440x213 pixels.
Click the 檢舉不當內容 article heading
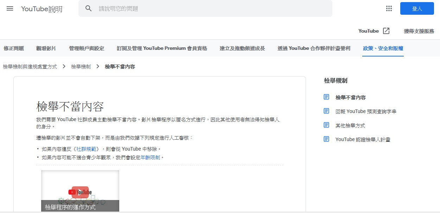tap(70, 106)
